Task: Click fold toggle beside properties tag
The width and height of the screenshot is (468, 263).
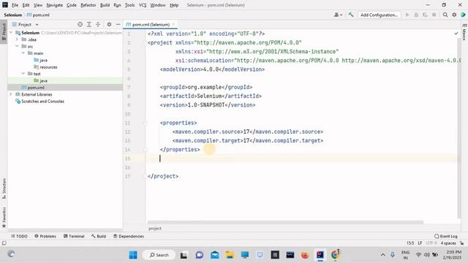Action: pyautogui.click(x=145, y=123)
